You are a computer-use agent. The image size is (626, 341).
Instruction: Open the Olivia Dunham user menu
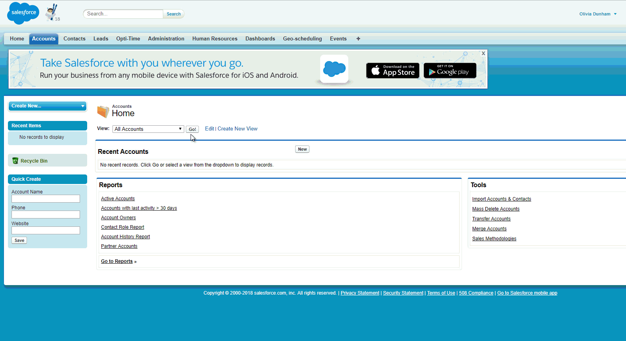click(597, 14)
